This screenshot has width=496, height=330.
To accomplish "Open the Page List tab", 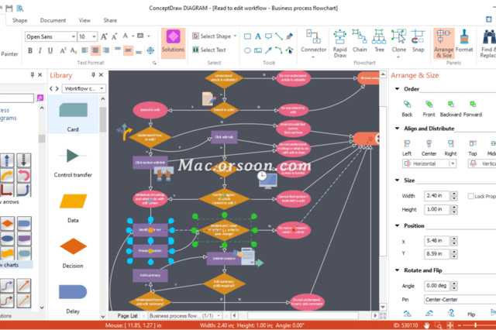I will 127,315.
